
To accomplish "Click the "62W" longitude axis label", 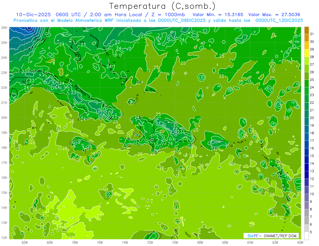I will point(275,242).
